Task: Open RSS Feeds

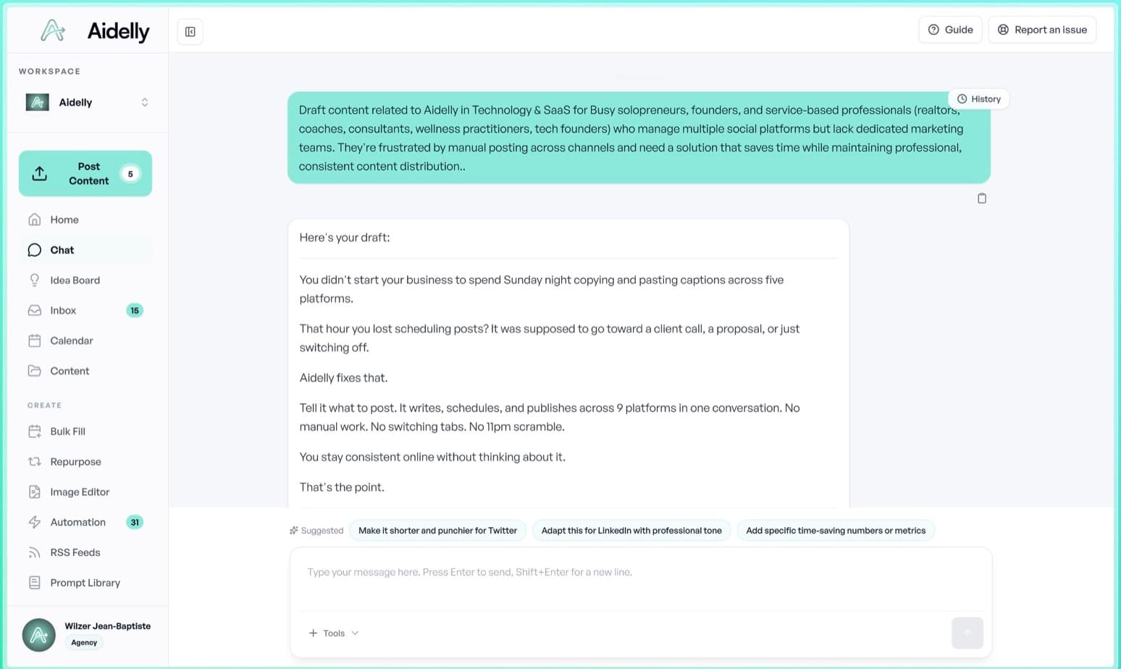Action: [85, 552]
